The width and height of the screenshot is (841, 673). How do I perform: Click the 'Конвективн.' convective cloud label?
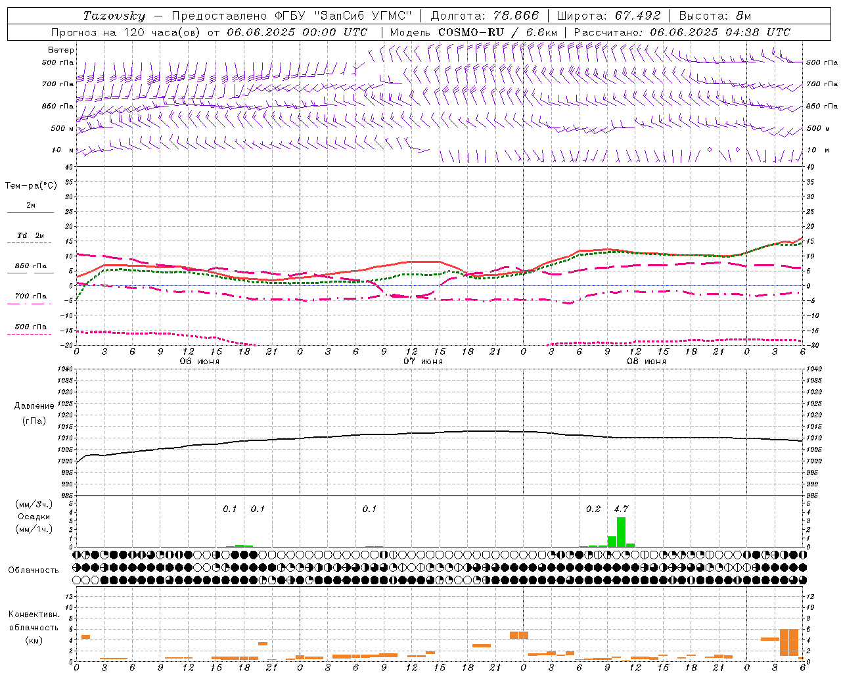34,614
